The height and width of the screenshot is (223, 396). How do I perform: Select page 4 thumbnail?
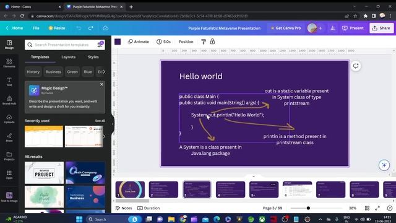(x=230, y=190)
